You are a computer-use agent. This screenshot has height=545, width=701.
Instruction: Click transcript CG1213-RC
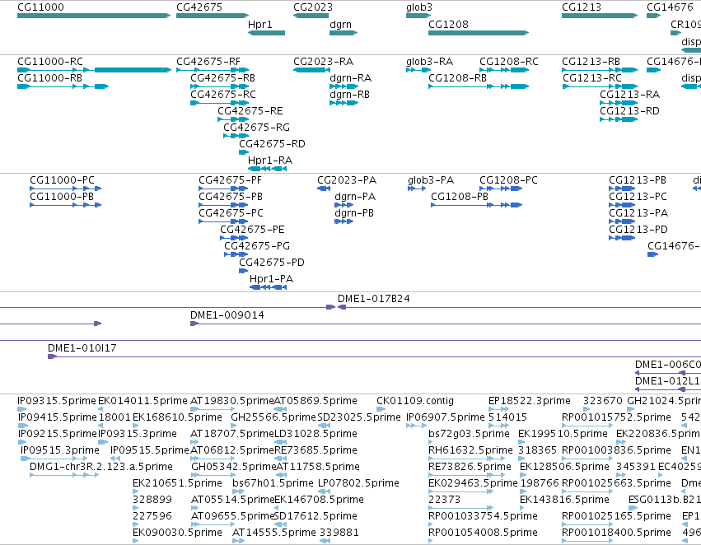[592, 78]
